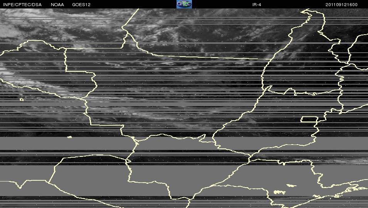Click the CPTEC logo in header
The height and width of the screenshot is (208, 368).
[184, 4]
